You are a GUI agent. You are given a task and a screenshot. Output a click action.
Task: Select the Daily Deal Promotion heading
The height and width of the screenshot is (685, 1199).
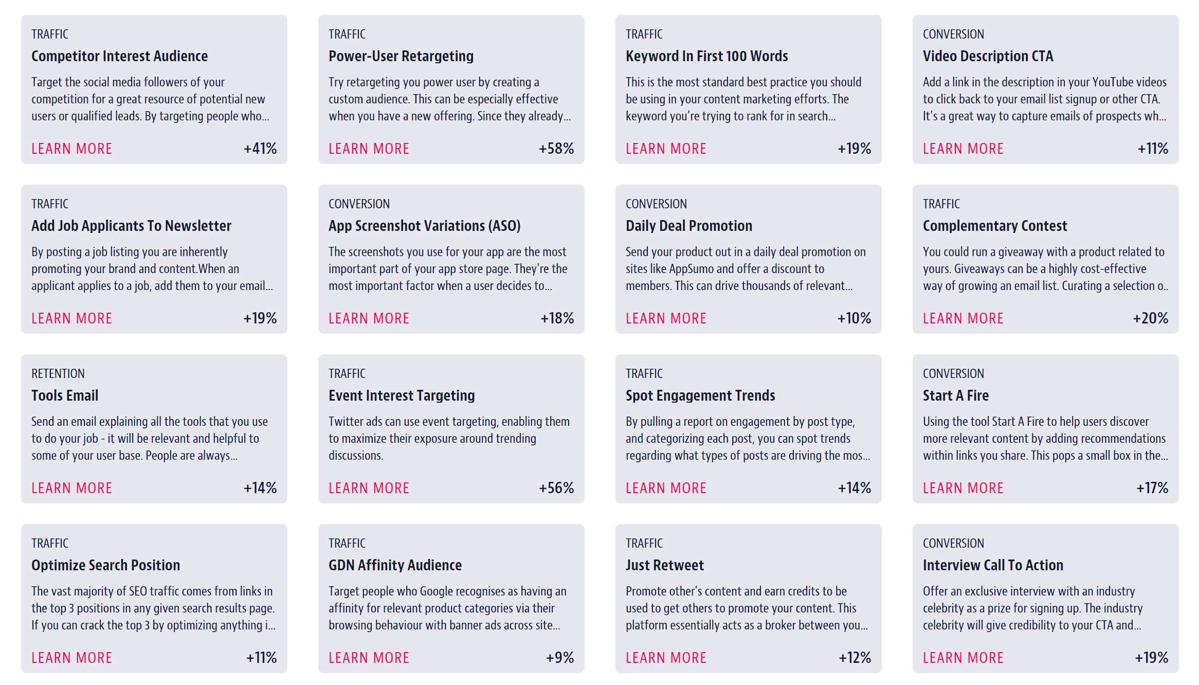pos(689,226)
